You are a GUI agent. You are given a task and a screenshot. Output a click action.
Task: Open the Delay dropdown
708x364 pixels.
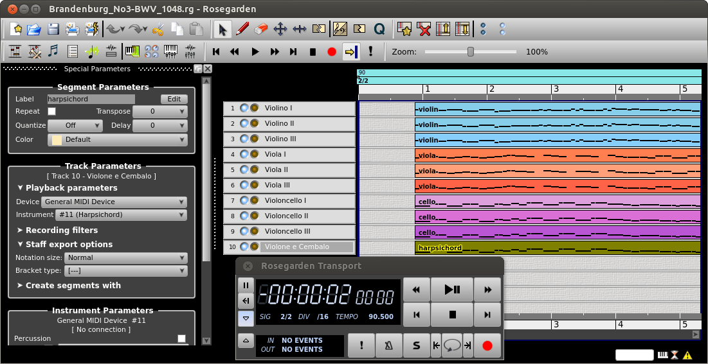point(160,125)
